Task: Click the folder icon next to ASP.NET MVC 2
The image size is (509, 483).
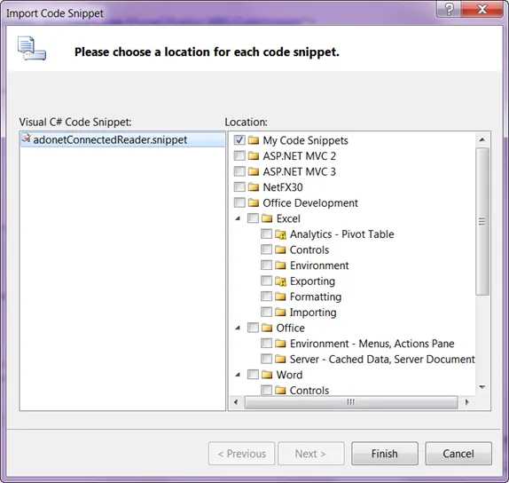Action: 254,155
